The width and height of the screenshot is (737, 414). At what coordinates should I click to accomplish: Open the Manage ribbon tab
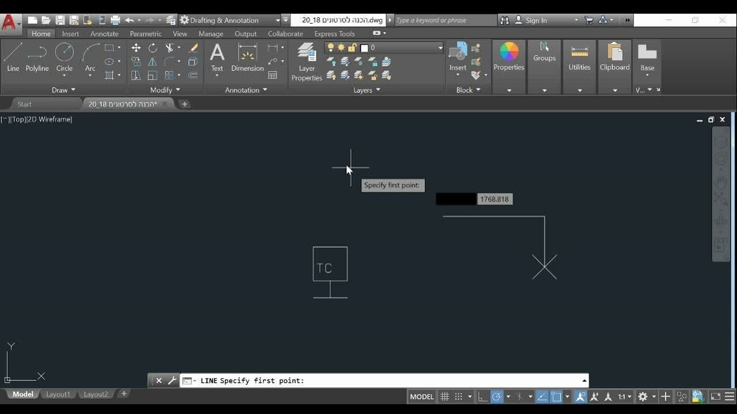[211, 34]
